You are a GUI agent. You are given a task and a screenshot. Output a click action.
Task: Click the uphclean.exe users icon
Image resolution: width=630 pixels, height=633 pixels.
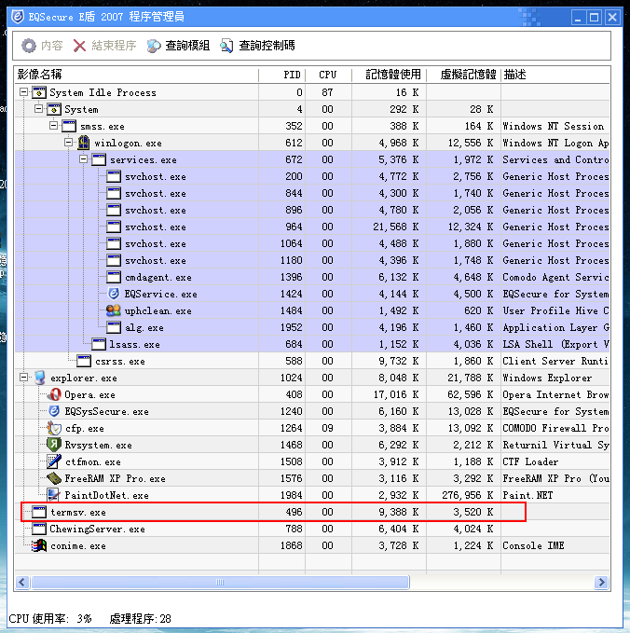click(x=114, y=310)
